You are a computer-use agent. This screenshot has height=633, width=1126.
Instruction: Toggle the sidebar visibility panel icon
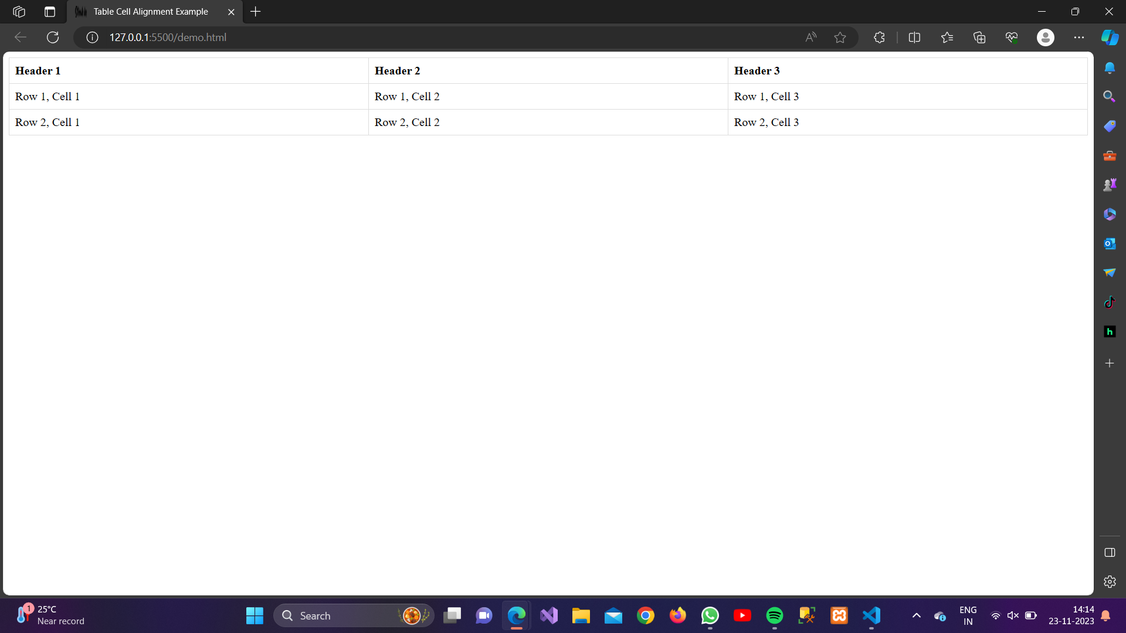coord(1109,553)
